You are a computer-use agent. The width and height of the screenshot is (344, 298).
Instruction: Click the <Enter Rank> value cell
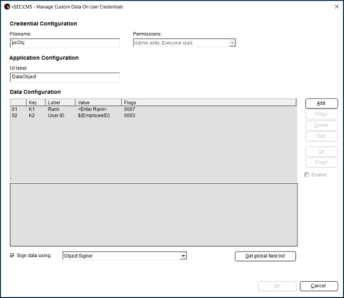pos(92,109)
